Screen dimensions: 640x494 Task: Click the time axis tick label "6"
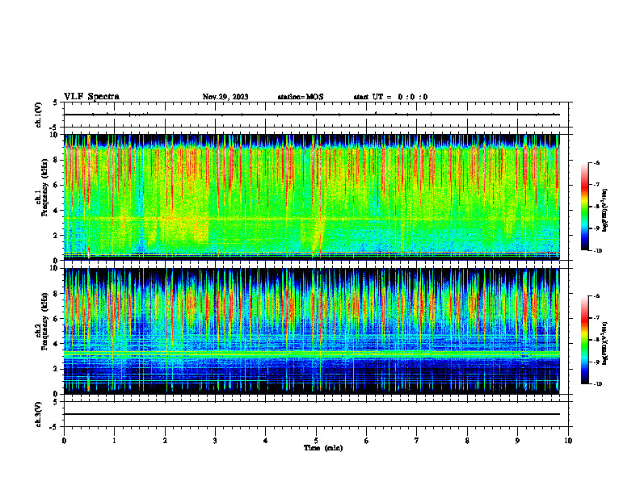[367, 441]
